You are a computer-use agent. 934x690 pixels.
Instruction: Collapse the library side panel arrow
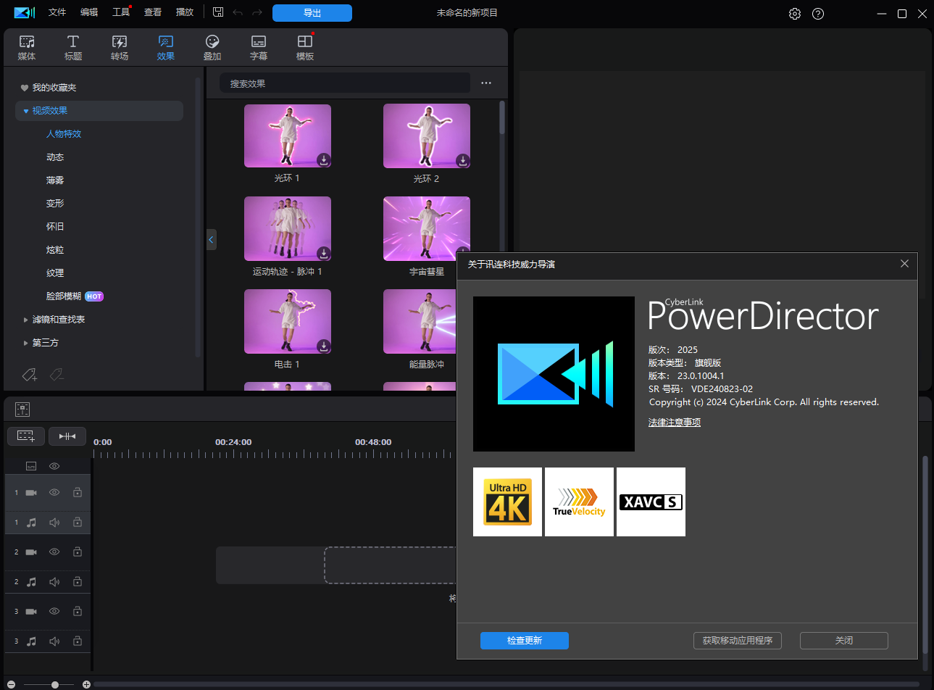pos(212,239)
